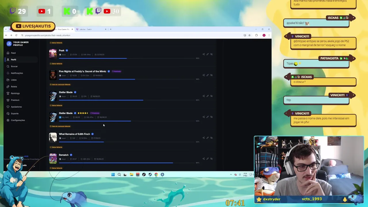This screenshot has width=368, height=207.
Task: Open the Rematch game title link
Action: [x=64, y=155]
